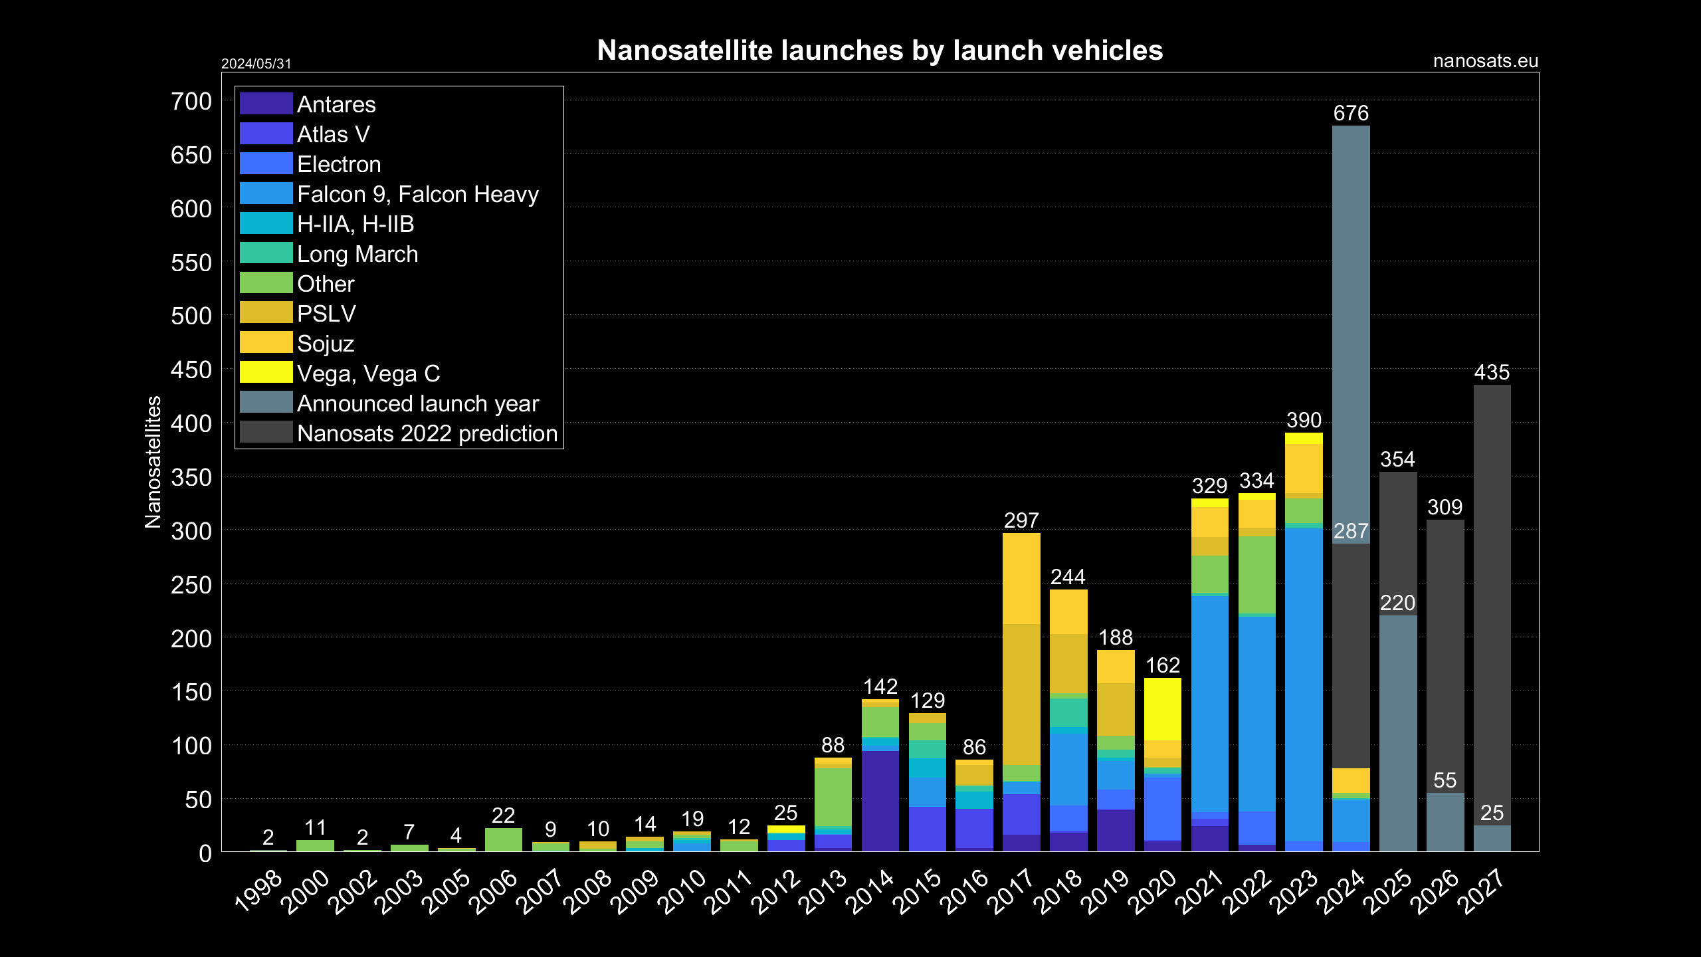Click the nanosats.eu text at top right
The image size is (1701, 957).
(1485, 61)
